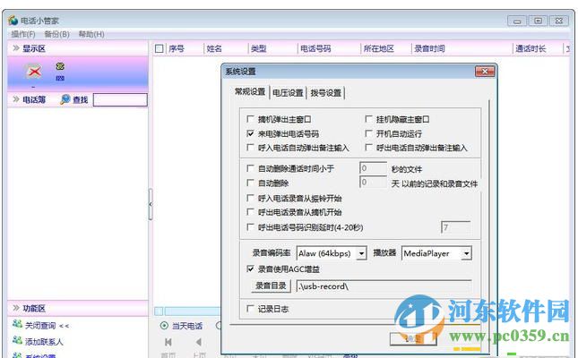Click the search magnifier icon beside 查找
Image resolution: width=578 pixels, height=358 pixels.
(65, 99)
